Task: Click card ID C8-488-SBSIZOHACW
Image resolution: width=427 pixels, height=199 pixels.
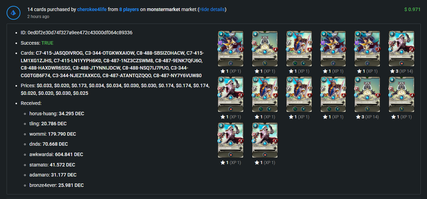Action: 160,53
